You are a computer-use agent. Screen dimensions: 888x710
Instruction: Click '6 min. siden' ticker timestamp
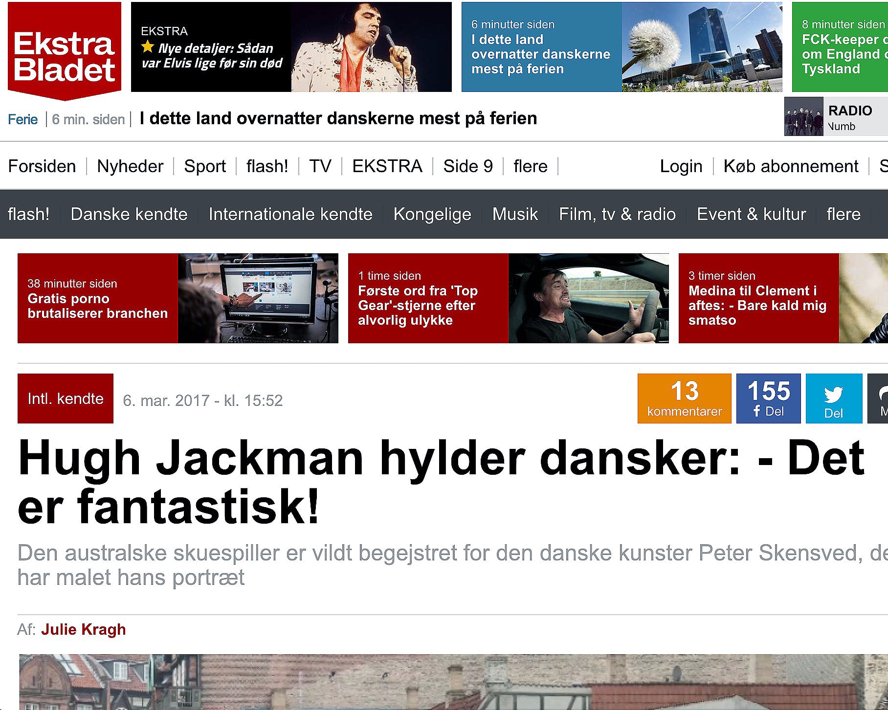pyautogui.click(x=89, y=119)
